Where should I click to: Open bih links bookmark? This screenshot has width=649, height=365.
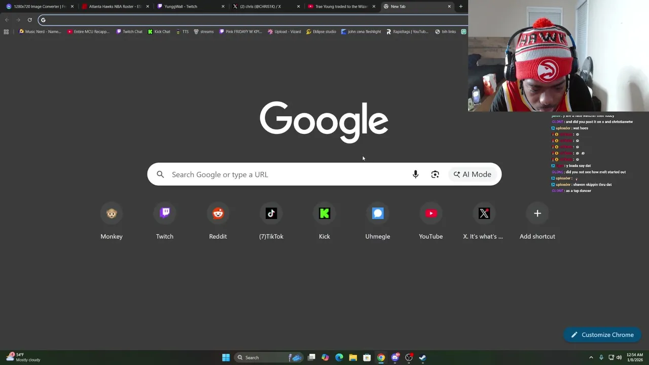coord(446,31)
